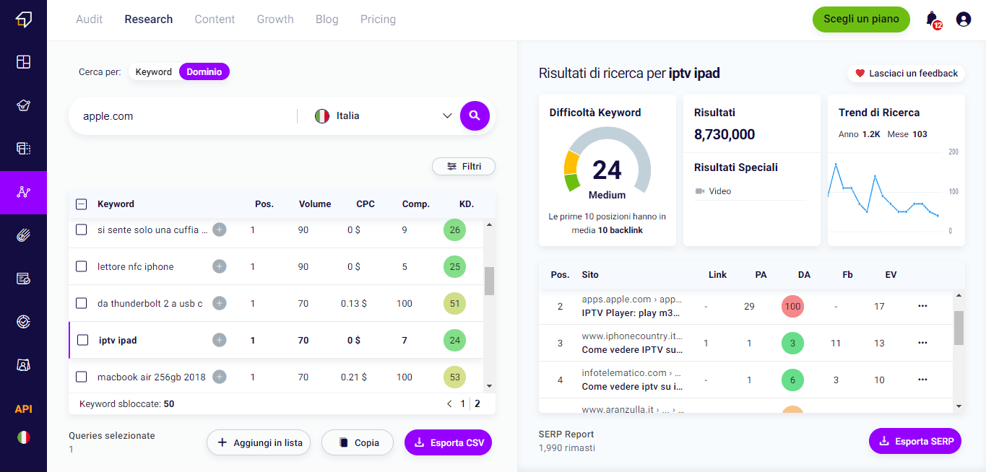Sort by the CPC column header
The width and height of the screenshot is (986, 472).
[x=366, y=204]
